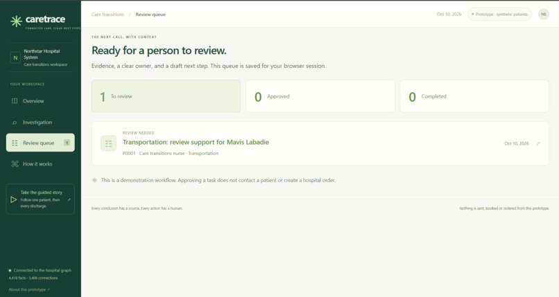Select the To review filter card
The image size is (559, 297).
tap(166, 96)
